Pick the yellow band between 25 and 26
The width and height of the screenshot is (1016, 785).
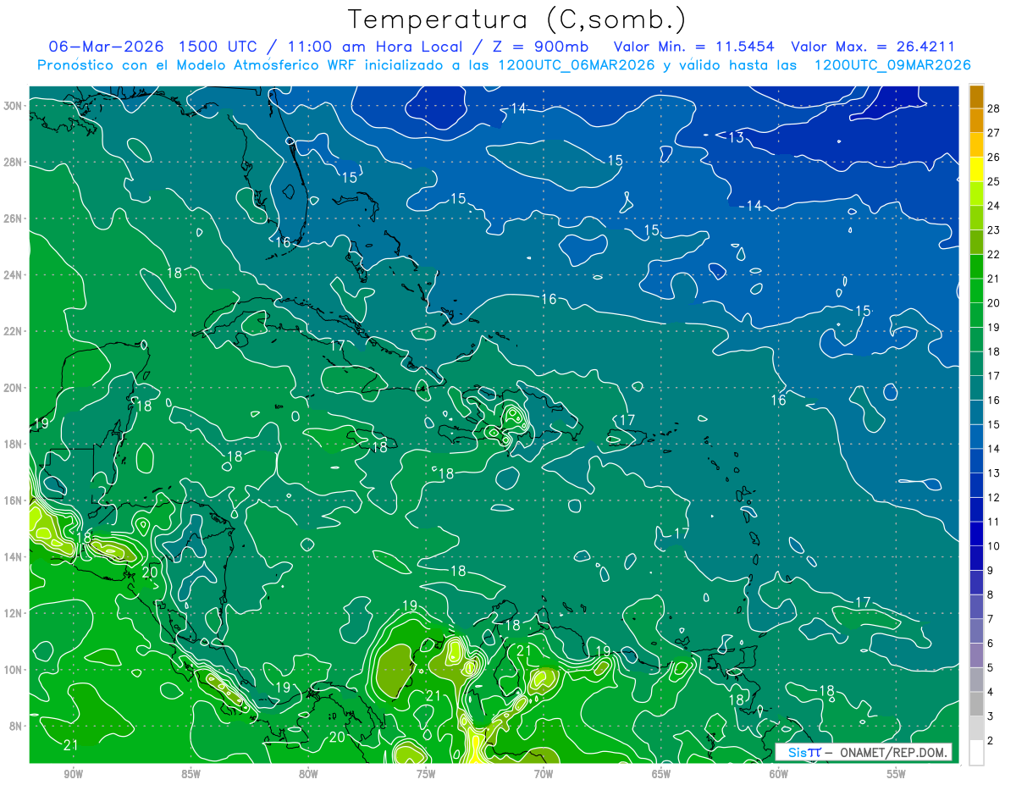point(976,169)
